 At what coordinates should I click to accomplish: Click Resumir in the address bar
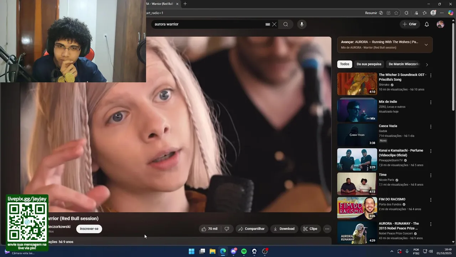click(371, 13)
